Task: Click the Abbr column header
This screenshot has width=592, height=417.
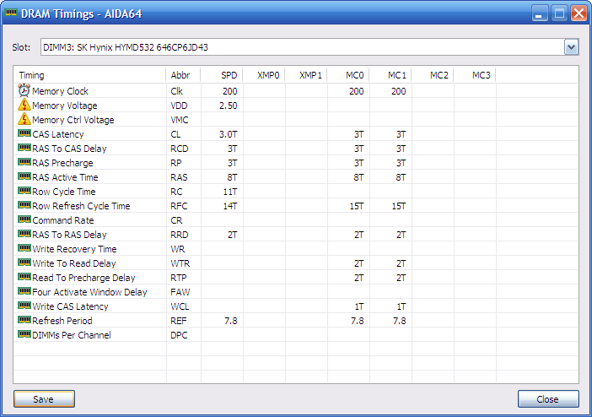Action: click(183, 75)
